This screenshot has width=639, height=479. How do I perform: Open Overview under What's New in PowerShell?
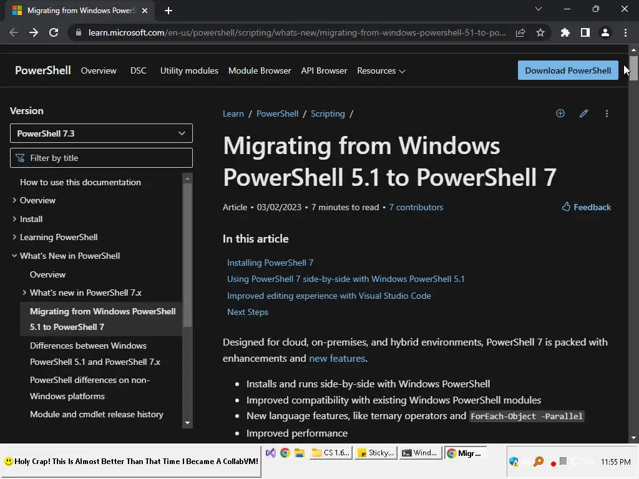click(x=47, y=274)
